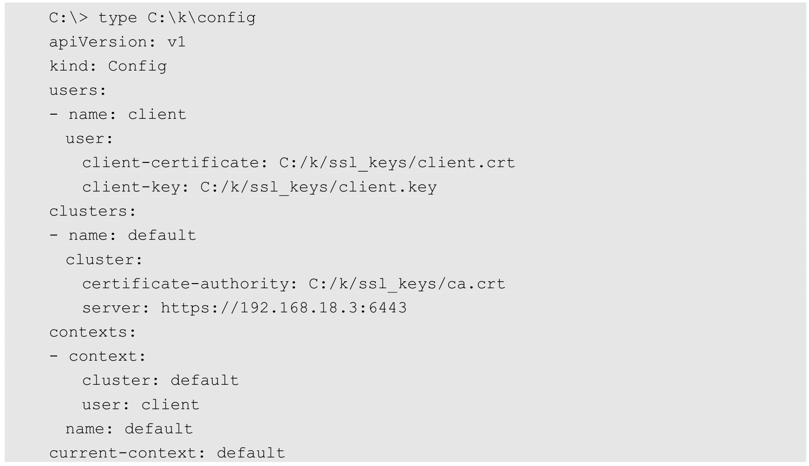This screenshot has width=809, height=466.
Task: Click the 'users:' key
Action: (78, 91)
